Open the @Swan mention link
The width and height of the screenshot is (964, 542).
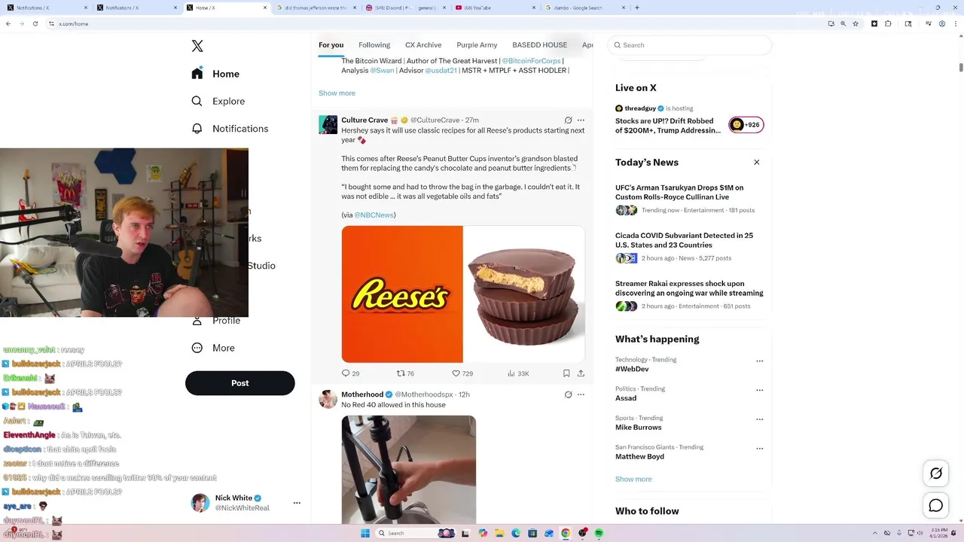coord(382,71)
